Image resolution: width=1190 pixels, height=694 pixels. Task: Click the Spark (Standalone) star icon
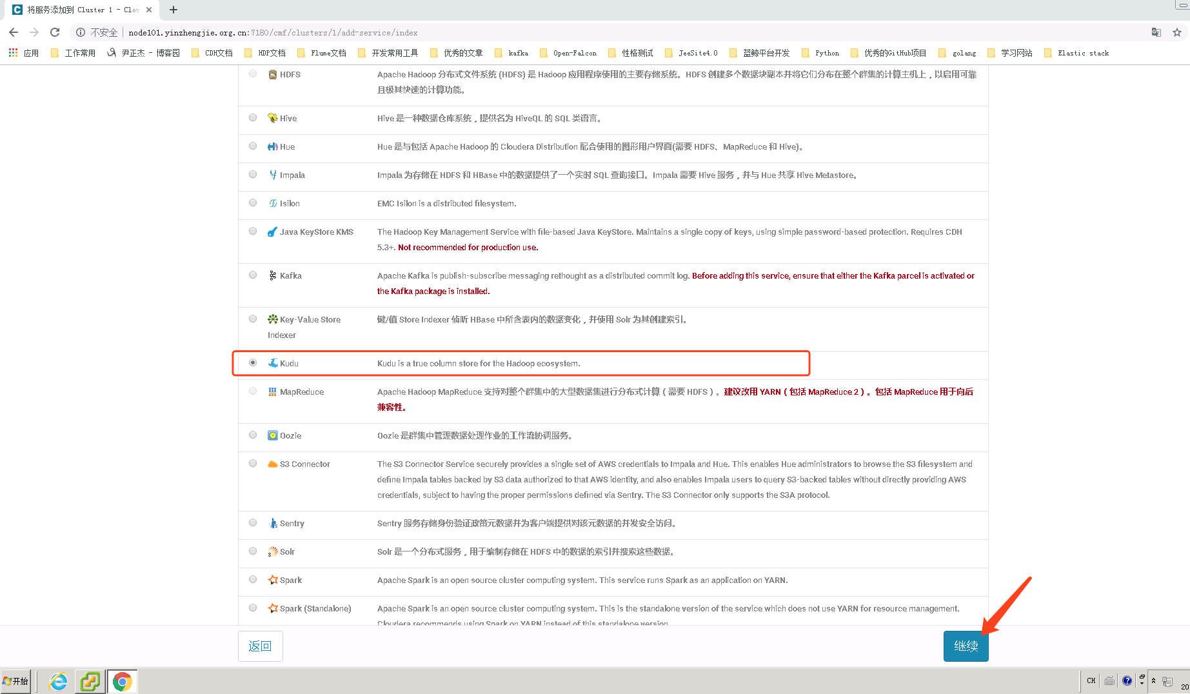coord(273,608)
